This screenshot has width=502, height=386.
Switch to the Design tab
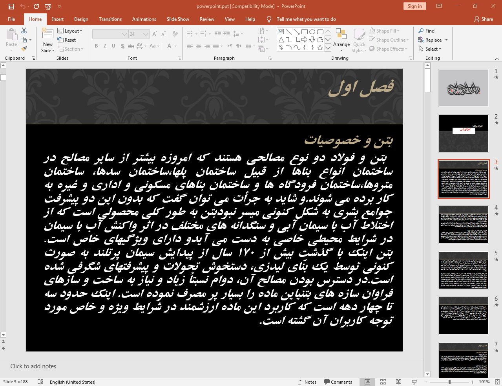pyautogui.click(x=81, y=19)
